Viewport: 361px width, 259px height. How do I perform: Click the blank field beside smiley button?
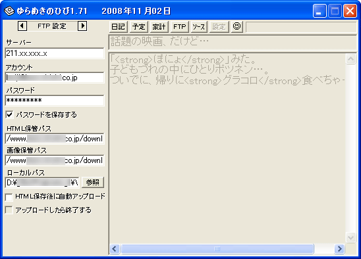tap(301, 27)
